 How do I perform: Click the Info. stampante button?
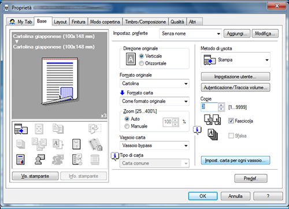84,176
